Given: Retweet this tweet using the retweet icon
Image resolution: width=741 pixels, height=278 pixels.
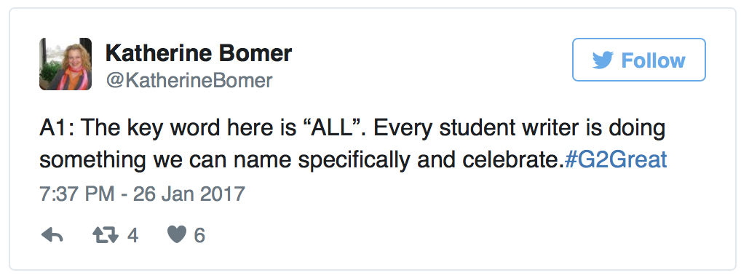Looking at the screenshot, I should pos(105,235).
